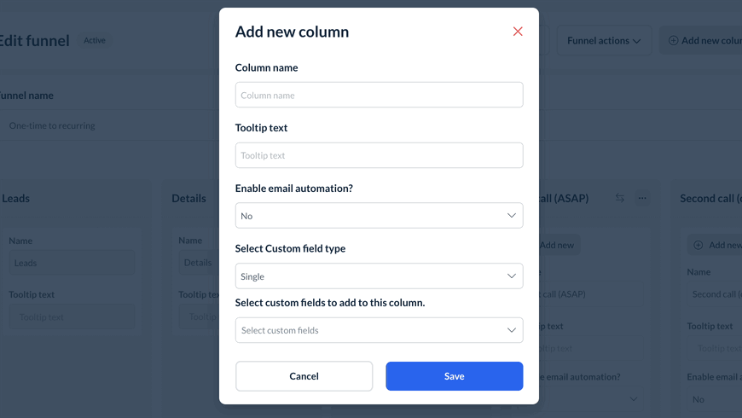Click plus icon in Second call column
742x418 pixels.
click(698, 245)
